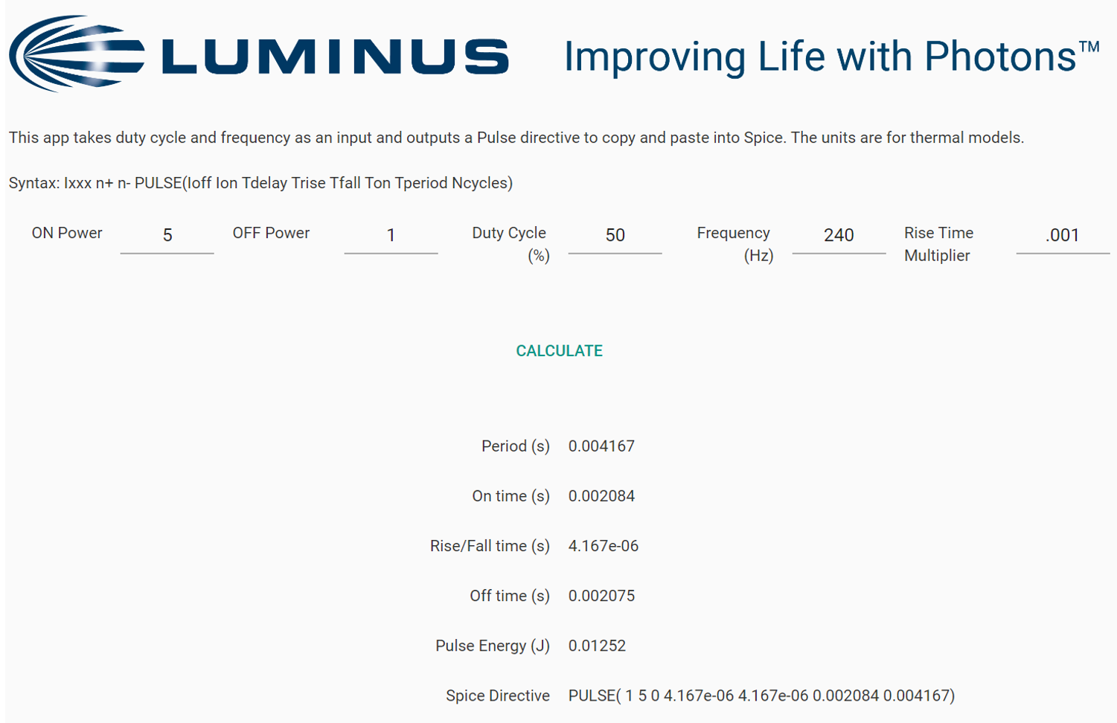Select the Period value 0.004167
Image resolution: width=1117 pixels, height=723 pixels.
coord(601,446)
